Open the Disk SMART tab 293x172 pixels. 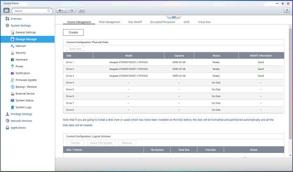(135, 22)
